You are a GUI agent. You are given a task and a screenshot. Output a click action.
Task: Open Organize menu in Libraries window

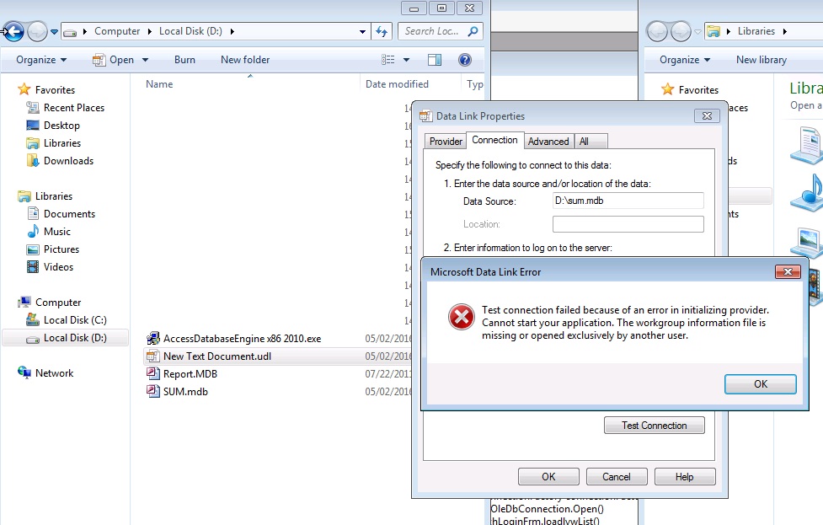[x=685, y=60]
